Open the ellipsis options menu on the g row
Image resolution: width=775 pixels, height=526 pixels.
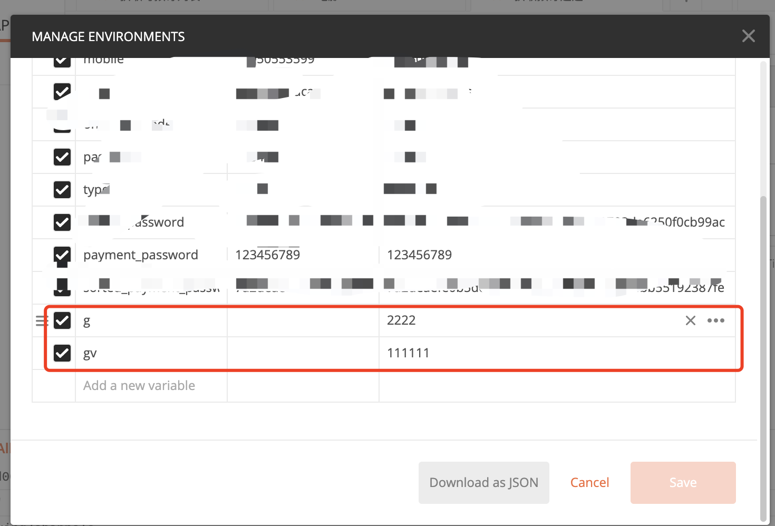coord(716,320)
